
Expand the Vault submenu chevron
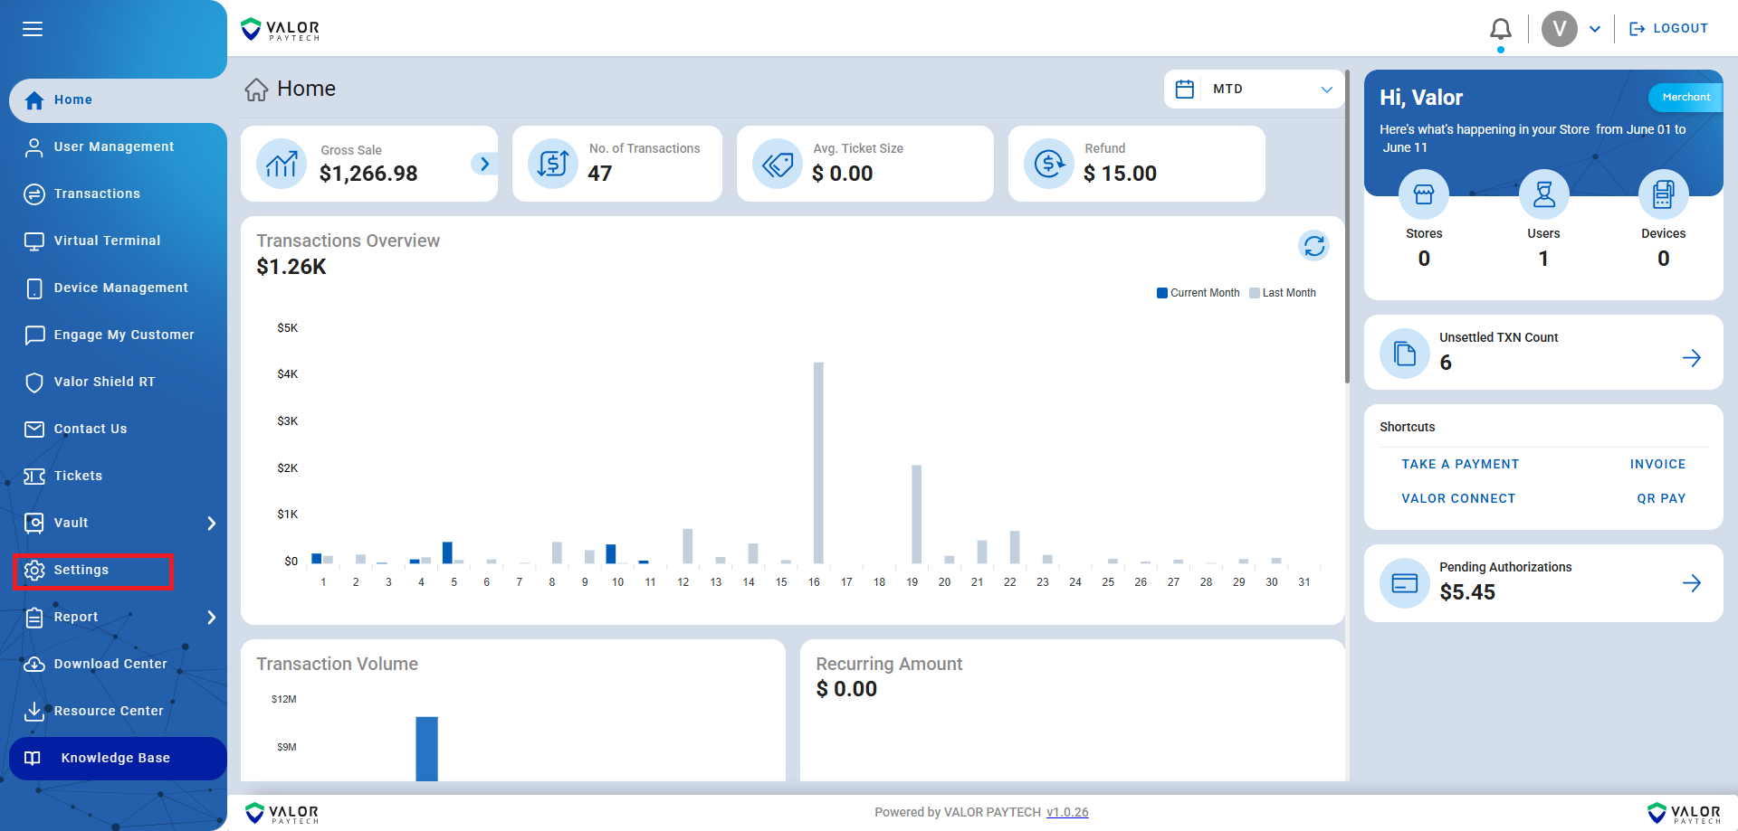click(x=211, y=523)
